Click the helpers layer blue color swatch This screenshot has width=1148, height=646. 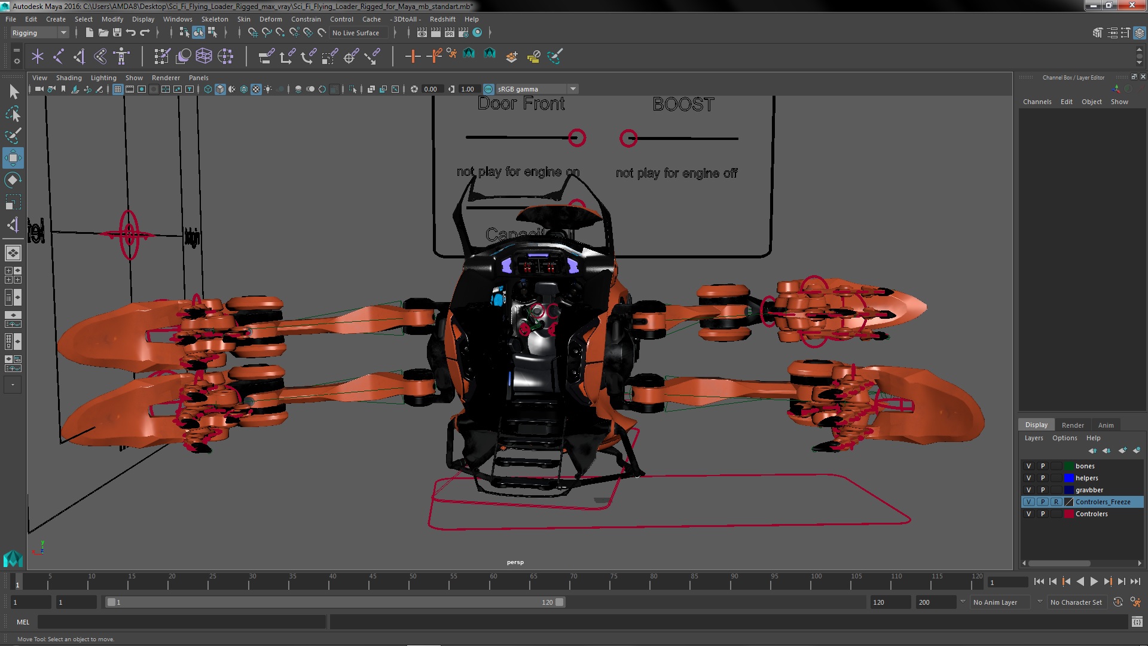(1069, 478)
